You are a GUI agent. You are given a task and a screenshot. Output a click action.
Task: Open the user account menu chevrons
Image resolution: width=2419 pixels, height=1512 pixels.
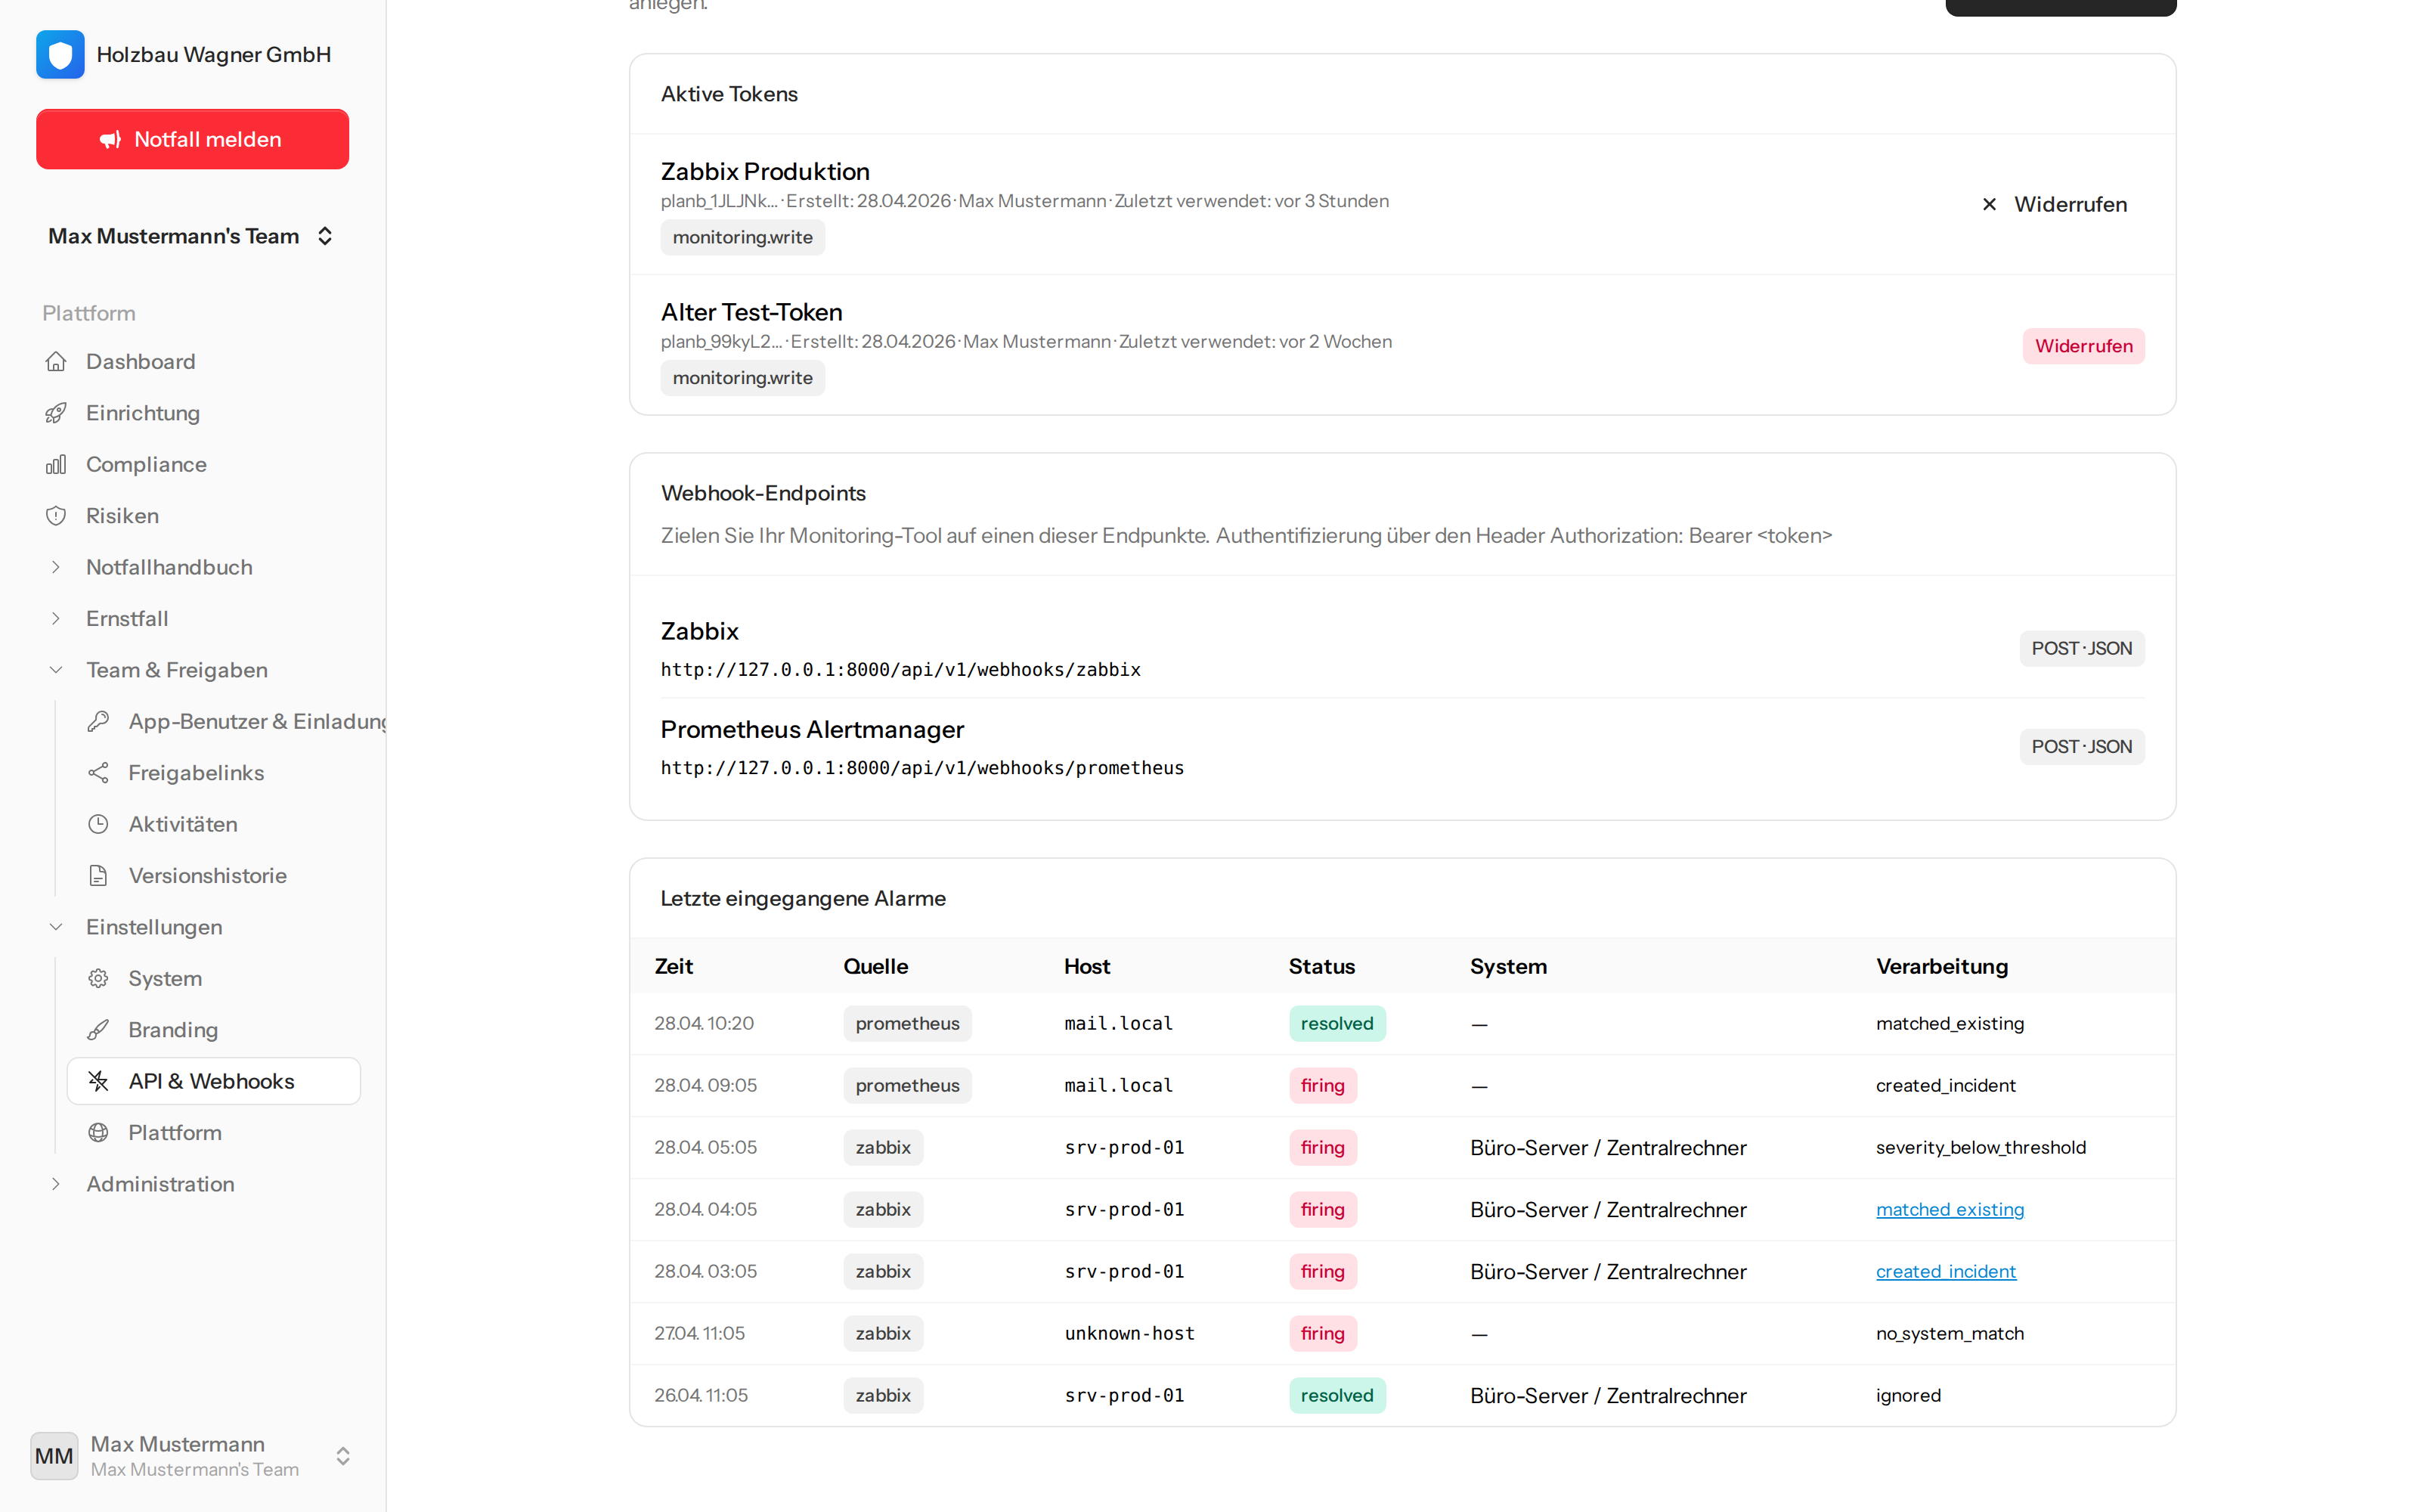tap(343, 1456)
